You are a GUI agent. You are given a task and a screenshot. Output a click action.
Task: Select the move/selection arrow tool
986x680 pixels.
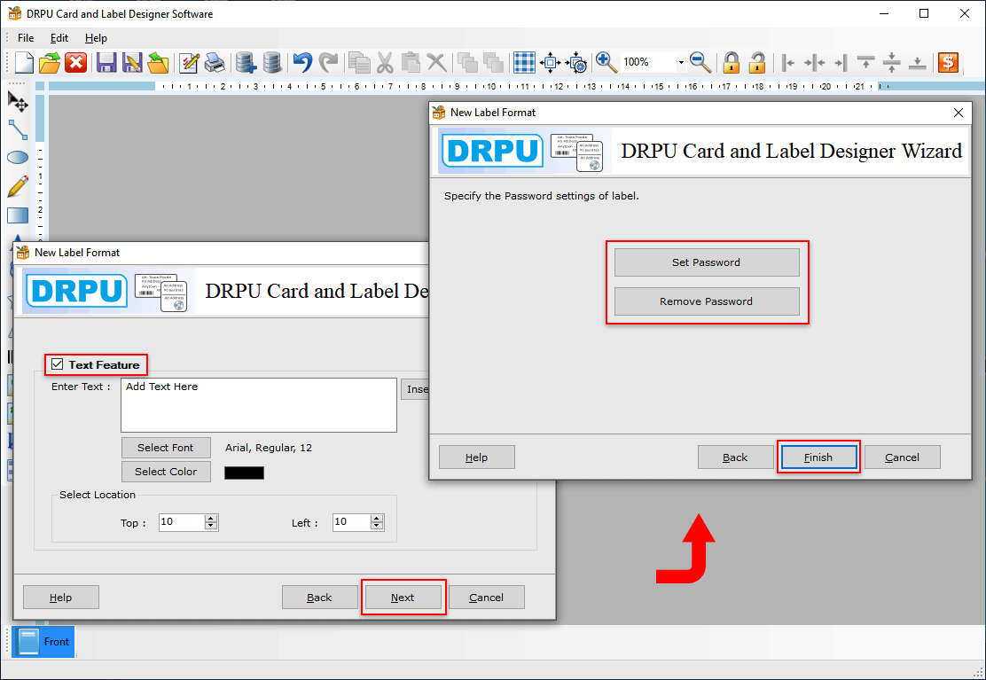(x=18, y=102)
